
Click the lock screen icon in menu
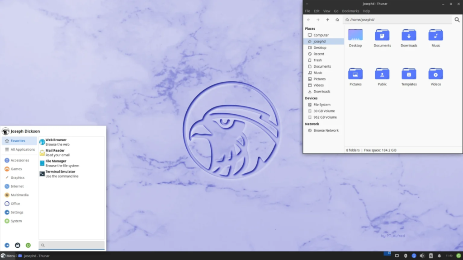tap(18, 245)
